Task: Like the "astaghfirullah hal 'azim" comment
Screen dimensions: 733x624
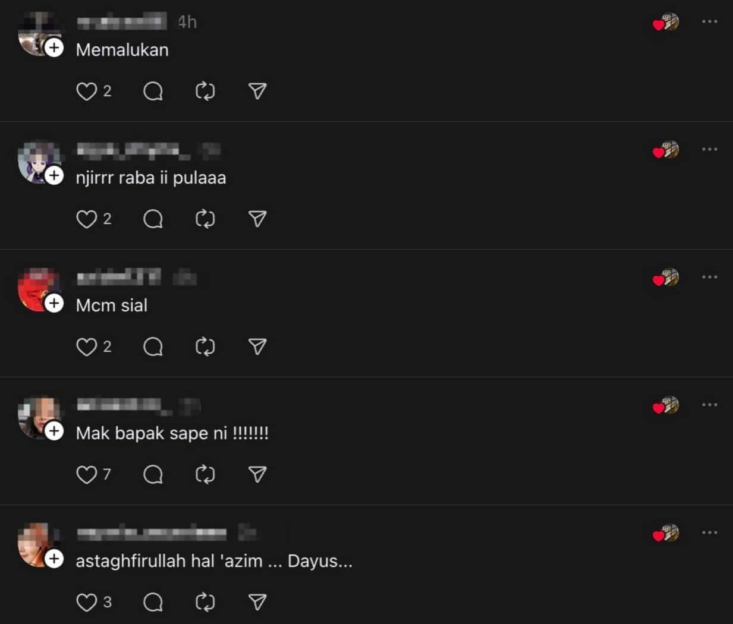Action: pos(87,601)
